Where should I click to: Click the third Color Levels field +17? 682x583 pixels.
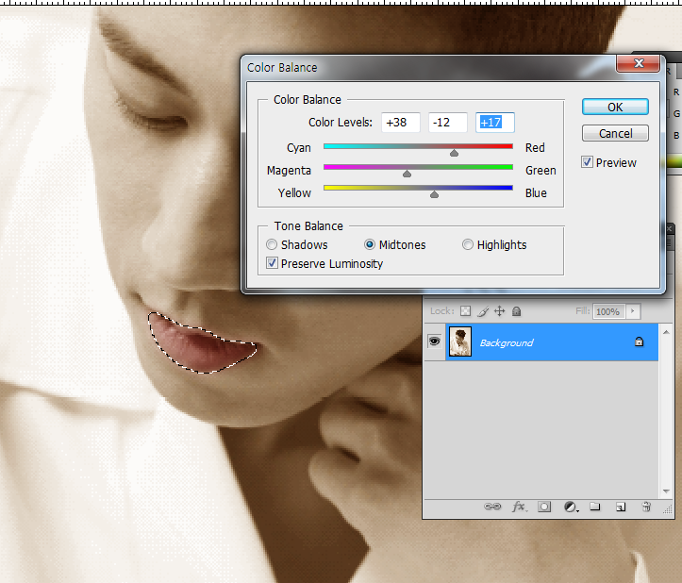click(x=495, y=123)
